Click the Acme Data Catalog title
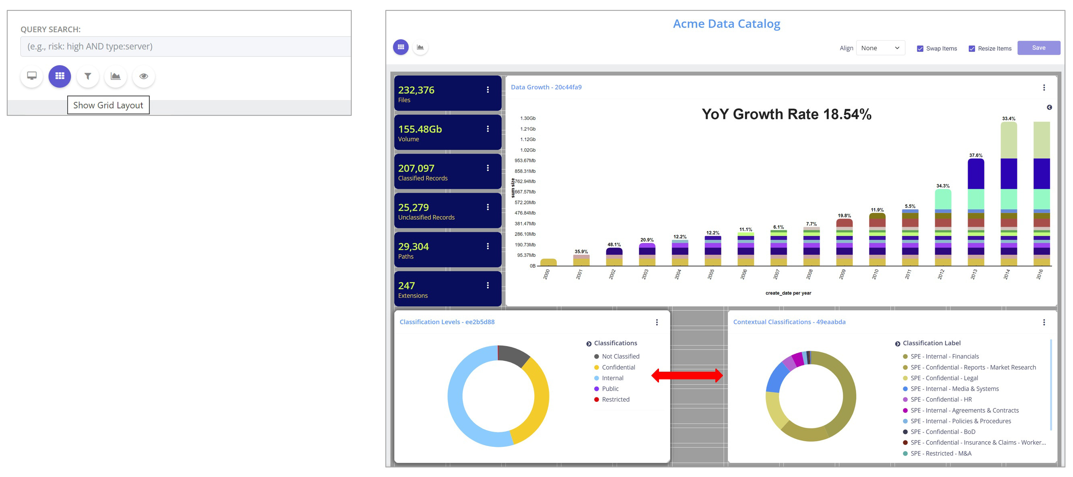This screenshot has width=1073, height=477. click(x=727, y=24)
